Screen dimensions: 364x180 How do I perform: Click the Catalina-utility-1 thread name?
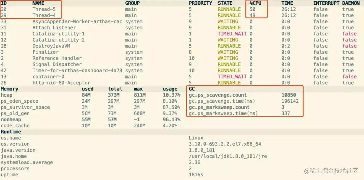(x=59, y=34)
